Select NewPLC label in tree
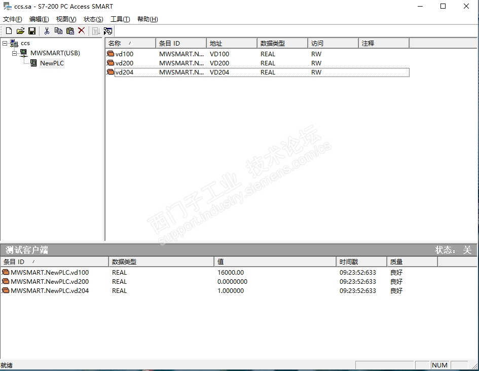This screenshot has width=479, height=371. [x=52, y=63]
